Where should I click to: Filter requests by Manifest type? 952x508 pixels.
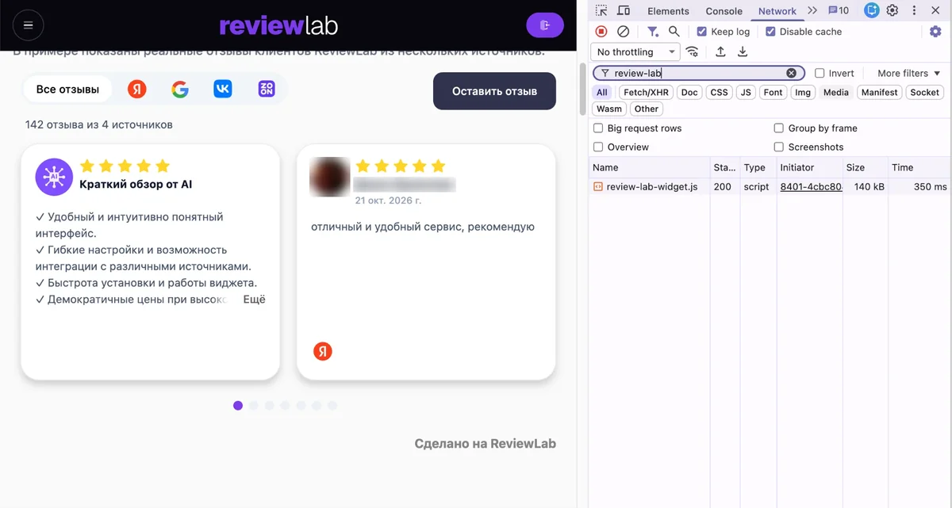880,93
